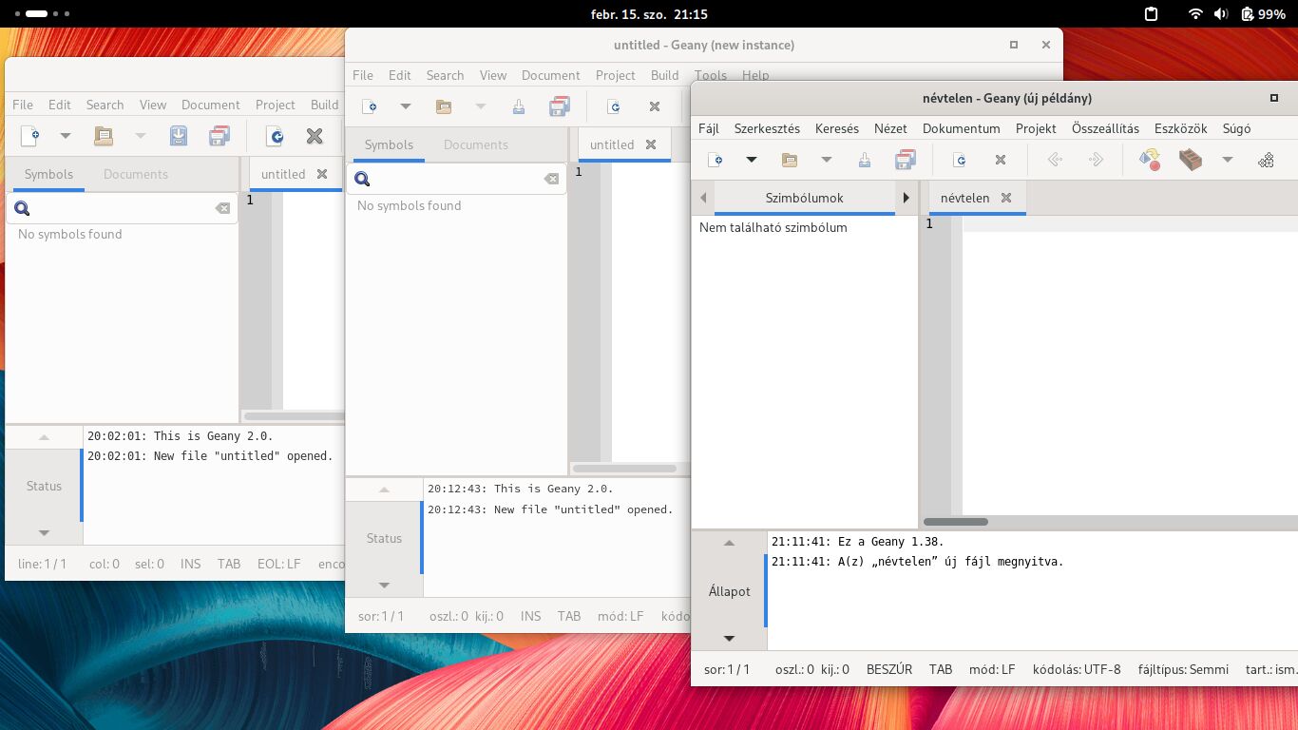Create new file in the leftmost Geany window

[x=29, y=136]
